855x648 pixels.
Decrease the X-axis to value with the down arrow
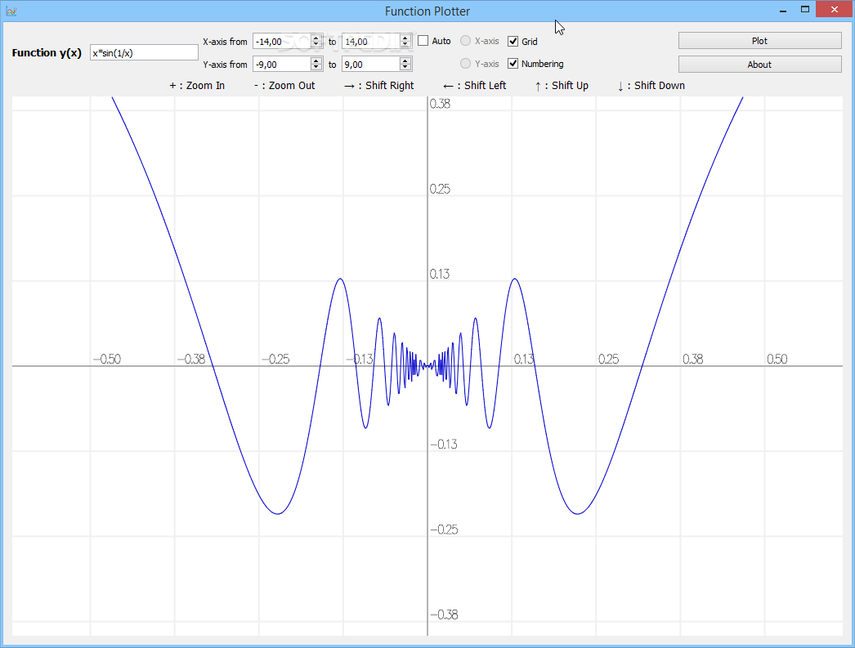[405, 45]
